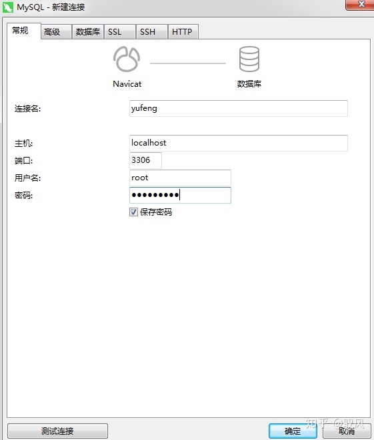Click the 数据库 caption under cylinder
The height and width of the screenshot is (440, 374).
(249, 84)
